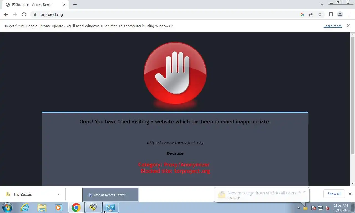Reload the torproject.org page
The width and height of the screenshot is (355, 213).
[24, 14]
